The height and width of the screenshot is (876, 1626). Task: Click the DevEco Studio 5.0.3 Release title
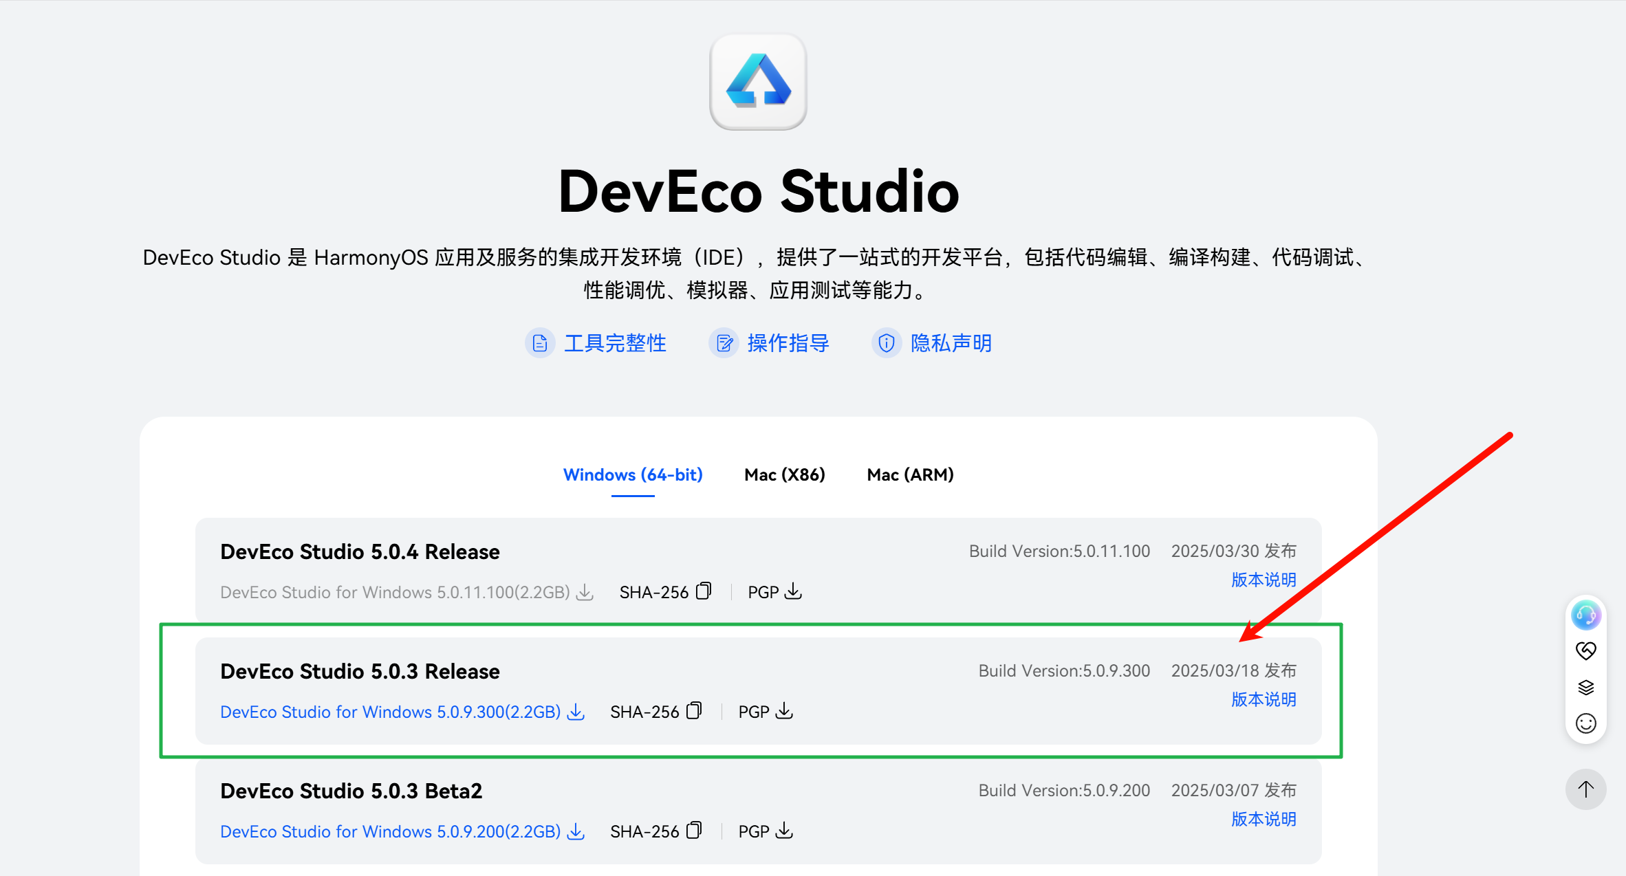[360, 671]
